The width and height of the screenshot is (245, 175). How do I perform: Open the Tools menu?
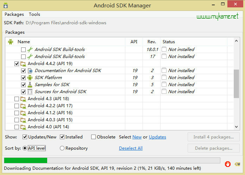[x=34, y=14]
